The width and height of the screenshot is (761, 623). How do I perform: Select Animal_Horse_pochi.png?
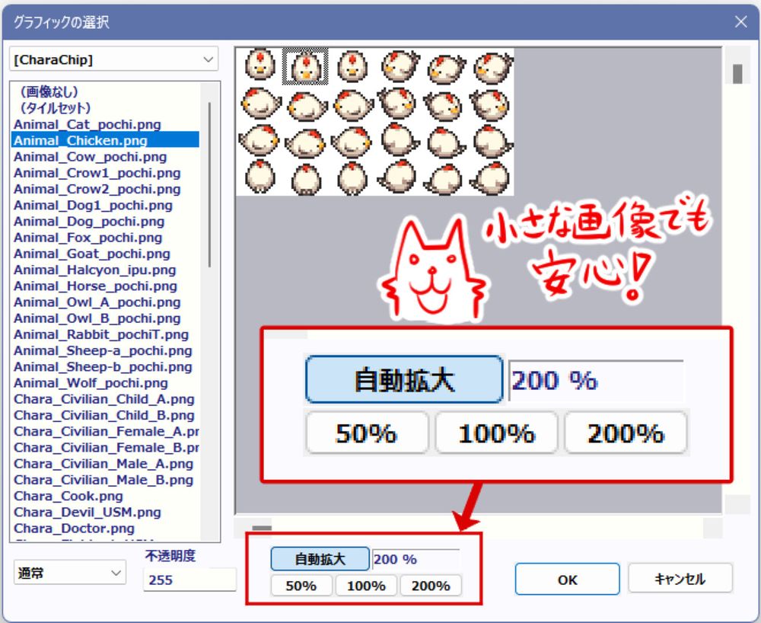coord(105,286)
